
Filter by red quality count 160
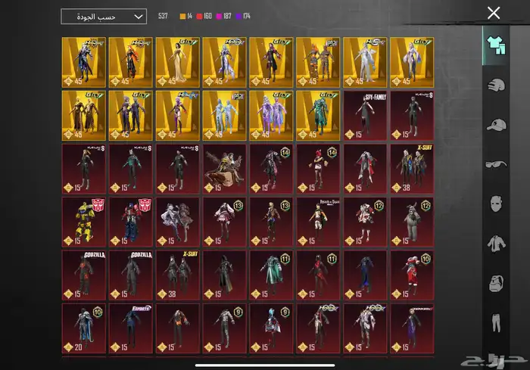(205, 16)
